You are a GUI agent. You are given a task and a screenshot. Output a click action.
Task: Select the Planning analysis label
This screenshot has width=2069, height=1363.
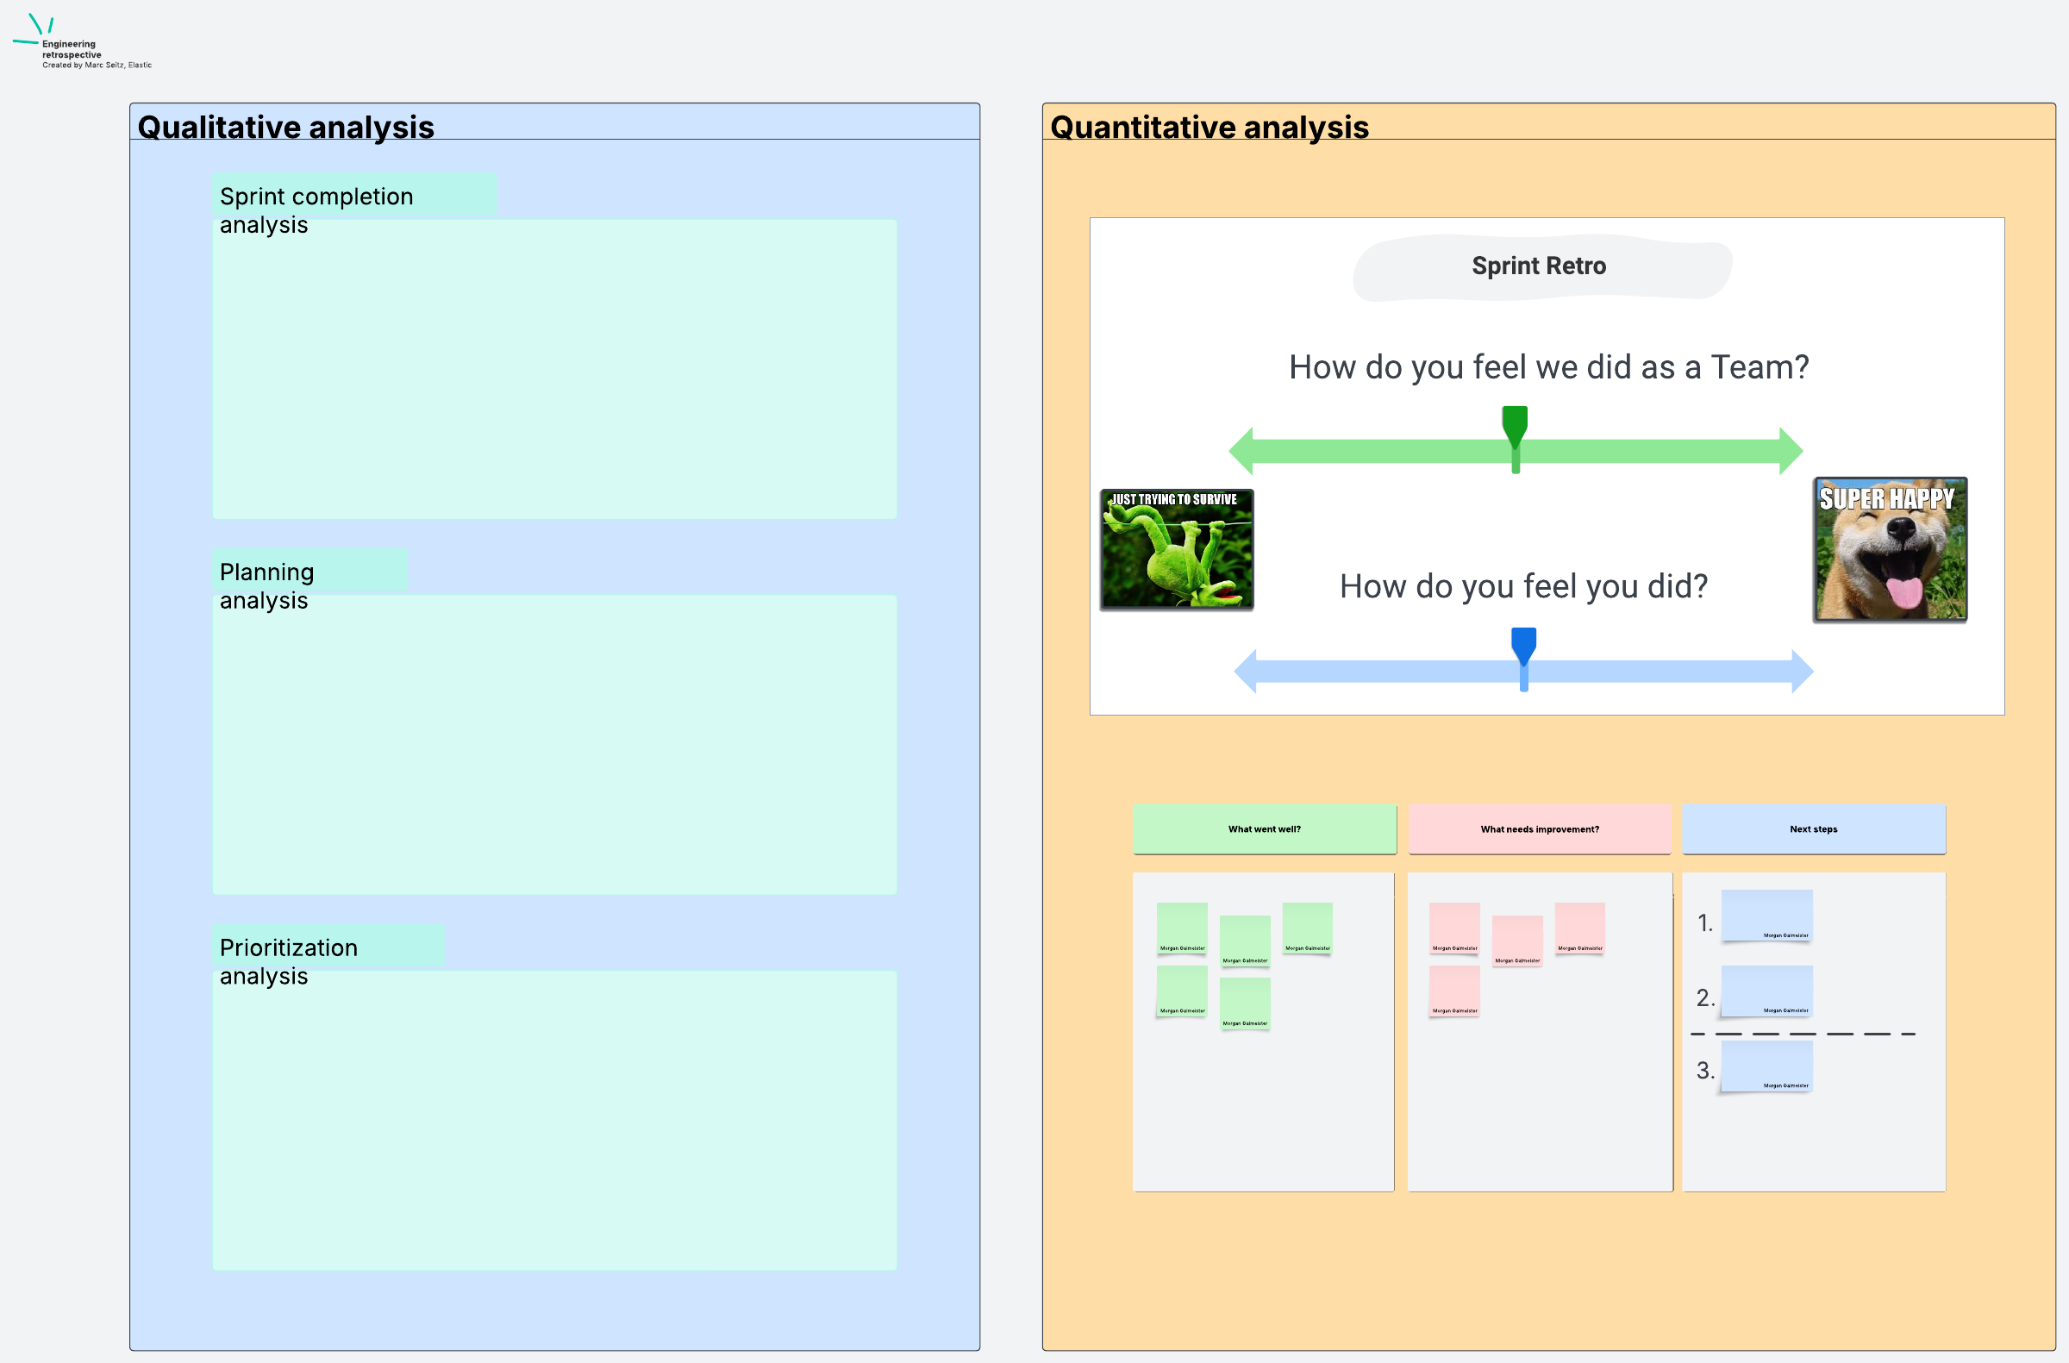(268, 572)
